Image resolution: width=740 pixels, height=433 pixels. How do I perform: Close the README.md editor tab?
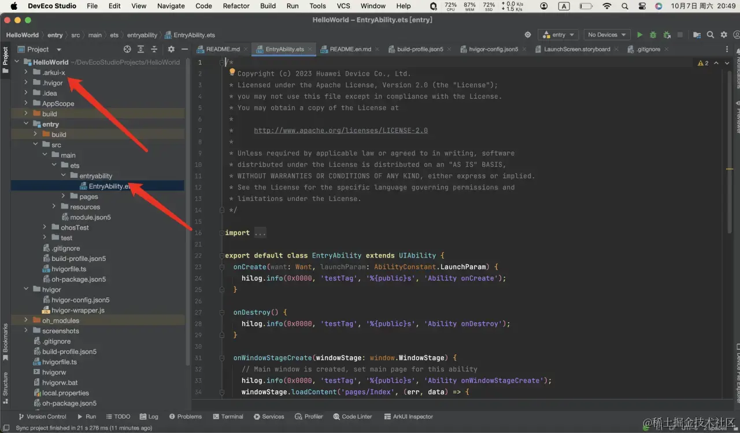(245, 49)
